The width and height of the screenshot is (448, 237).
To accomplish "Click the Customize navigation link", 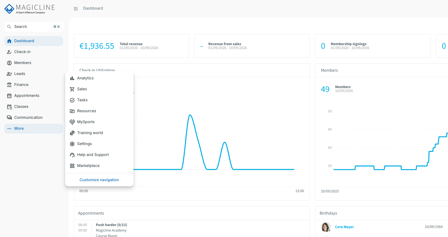I will 99,180.
